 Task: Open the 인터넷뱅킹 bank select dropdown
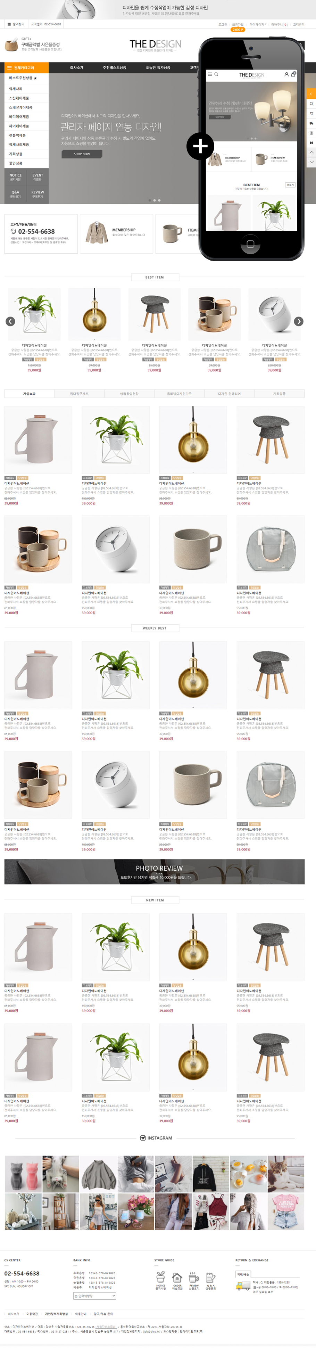(x=95, y=1296)
